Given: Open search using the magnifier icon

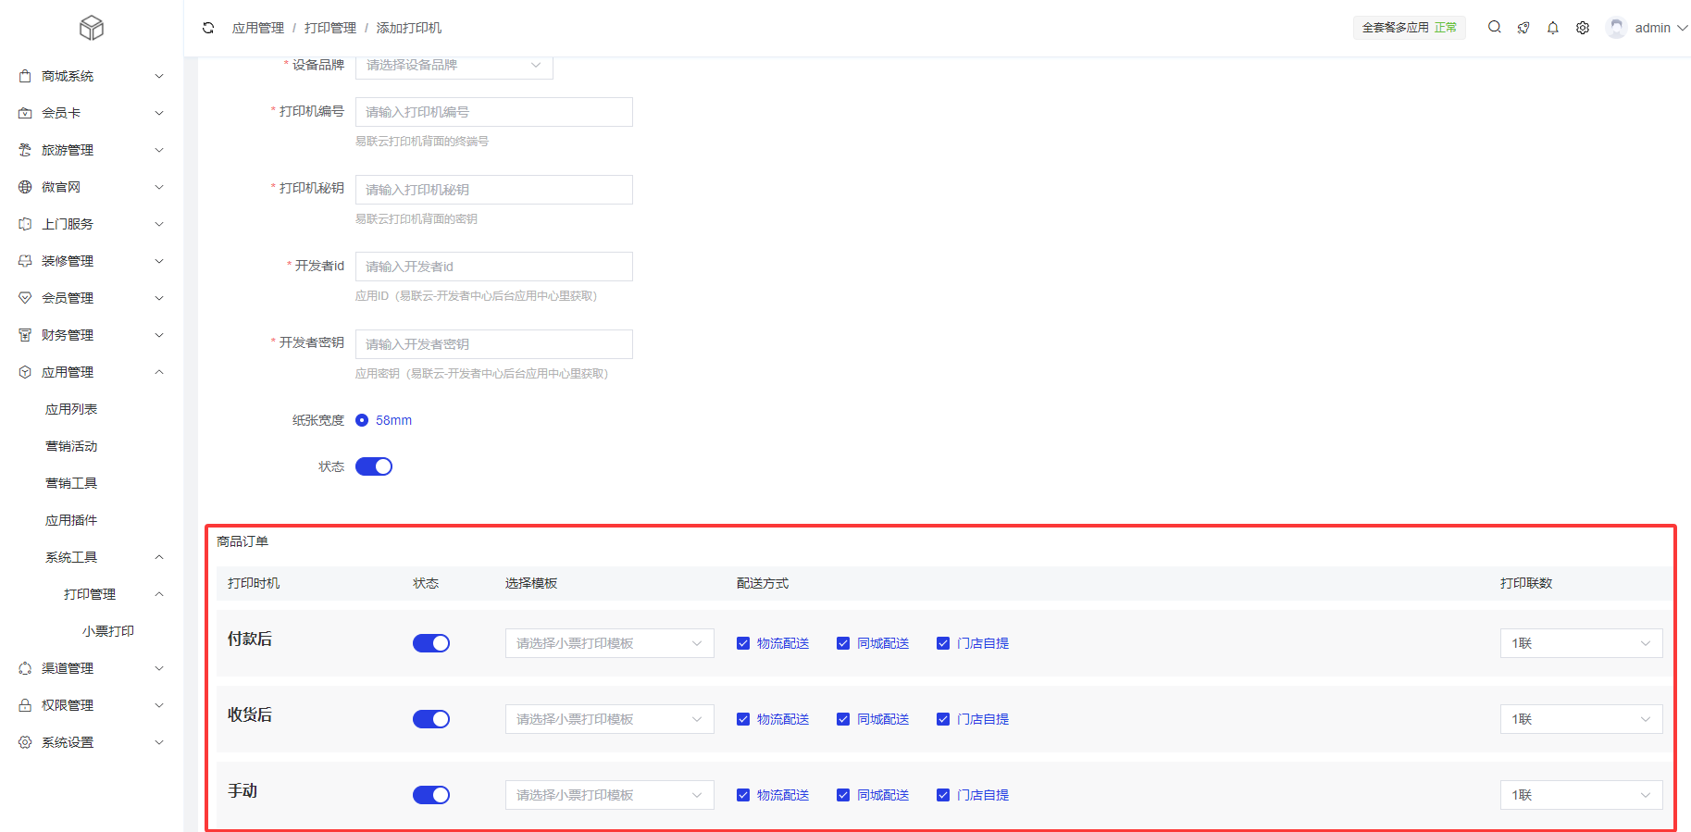Looking at the screenshot, I should [x=1494, y=28].
